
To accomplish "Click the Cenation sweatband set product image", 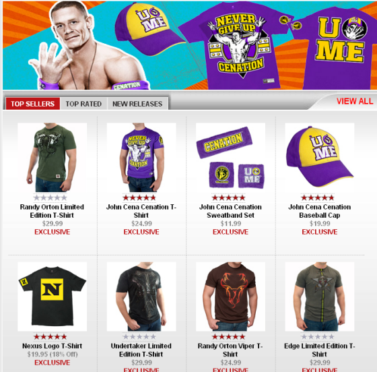I will point(230,158).
